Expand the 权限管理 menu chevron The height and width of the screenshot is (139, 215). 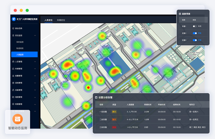point(35,104)
